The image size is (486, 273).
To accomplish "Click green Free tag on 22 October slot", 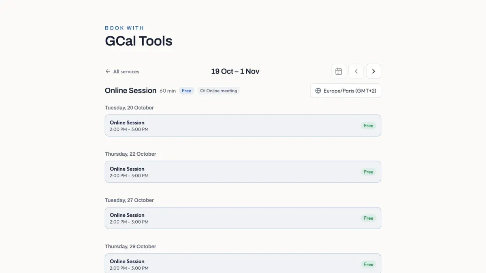I will (369, 172).
